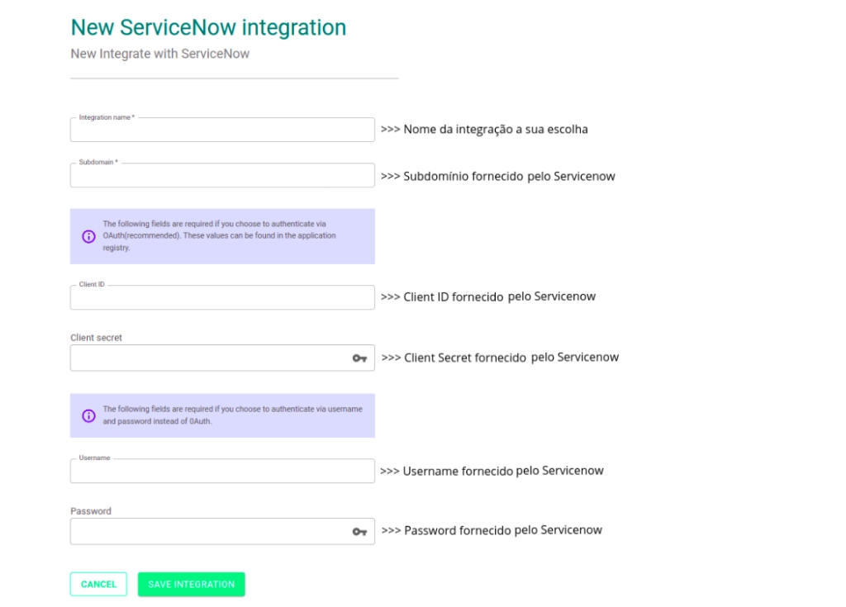Select the Username input field

(222, 472)
